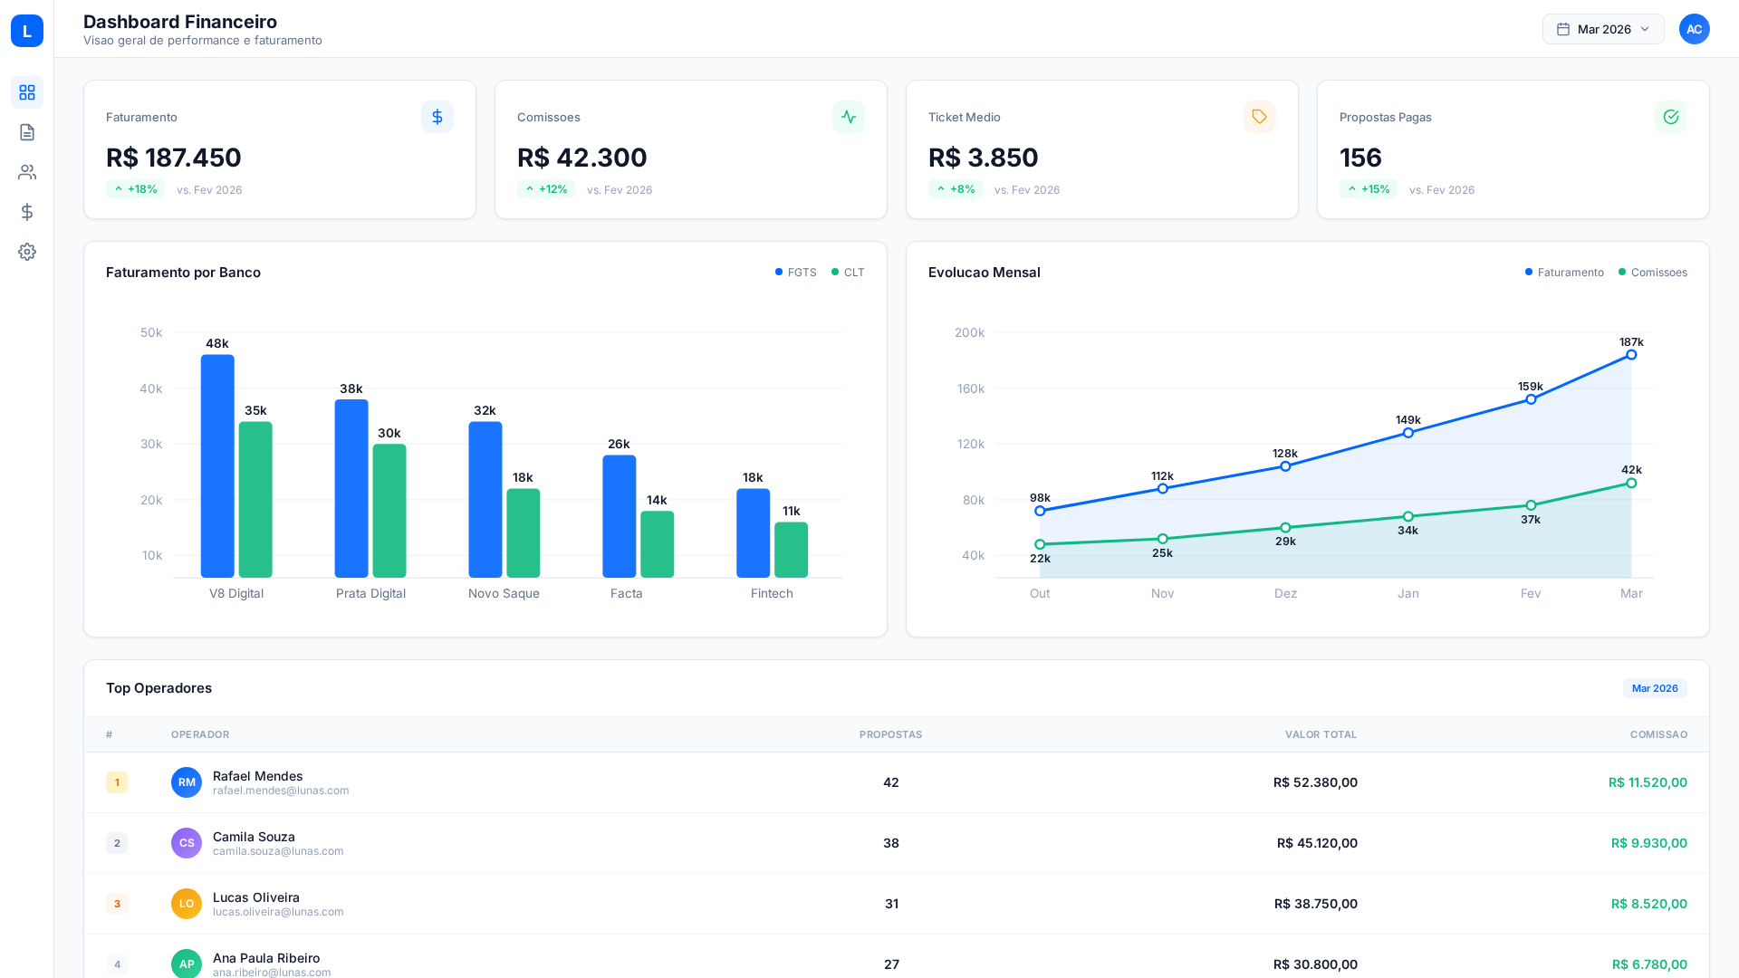
Task: Toggle the Comissoes line in Evolucao Mensal
Action: coord(1653,272)
